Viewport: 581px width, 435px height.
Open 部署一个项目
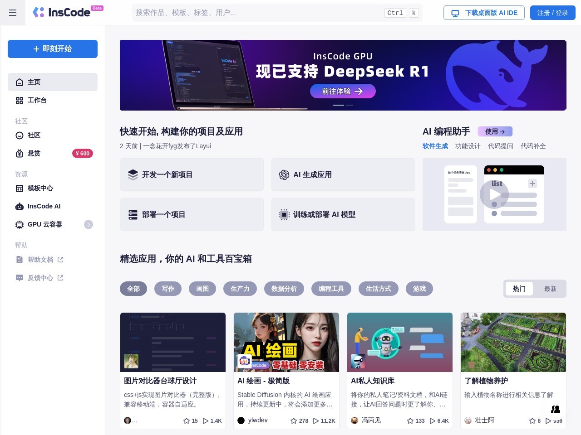click(192, 214)
